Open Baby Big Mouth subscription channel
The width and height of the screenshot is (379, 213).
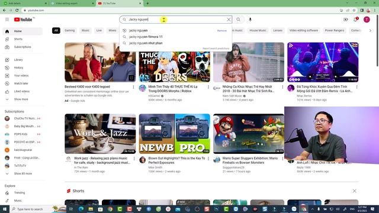(23, 126)
